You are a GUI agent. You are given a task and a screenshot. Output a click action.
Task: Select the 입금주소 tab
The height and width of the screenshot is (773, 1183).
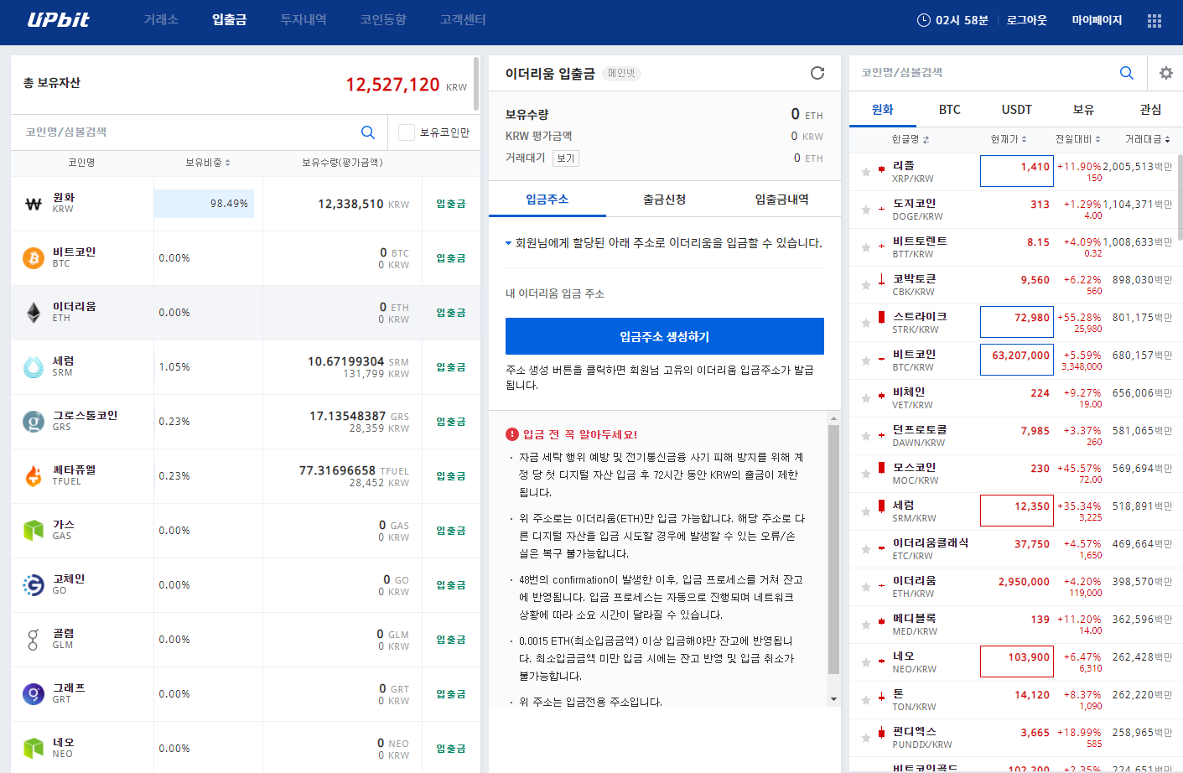tap(547, 200)
